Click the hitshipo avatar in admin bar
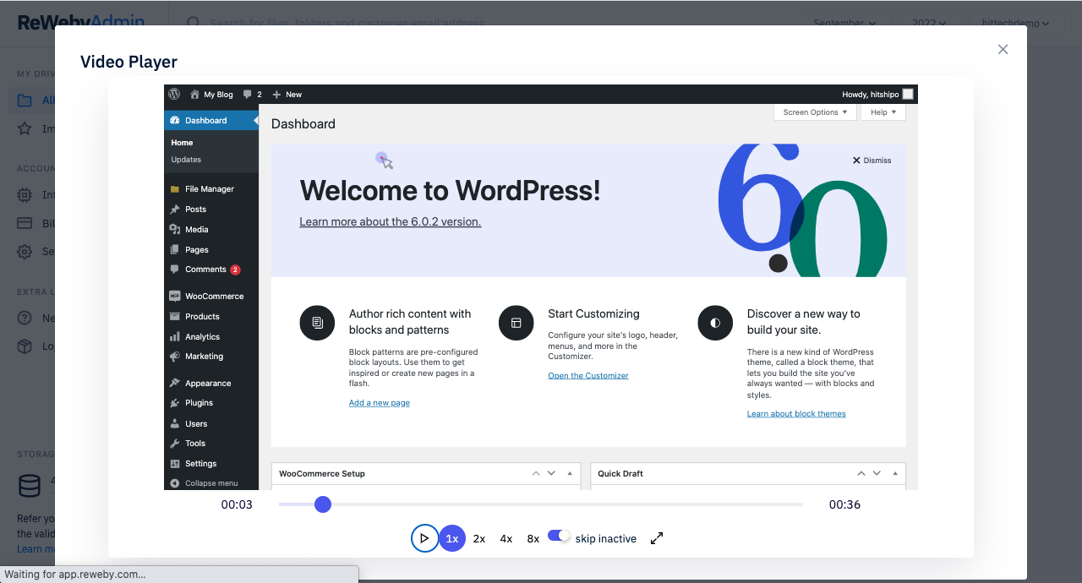1082x583 pixels. [x=908, y=95]
